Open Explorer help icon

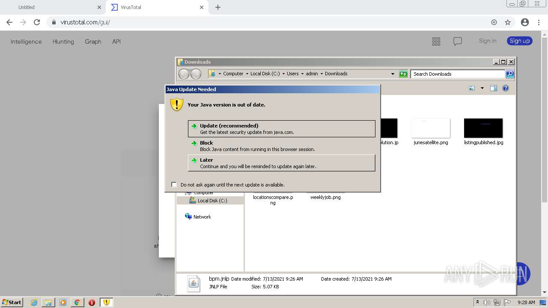coord(506,88)
